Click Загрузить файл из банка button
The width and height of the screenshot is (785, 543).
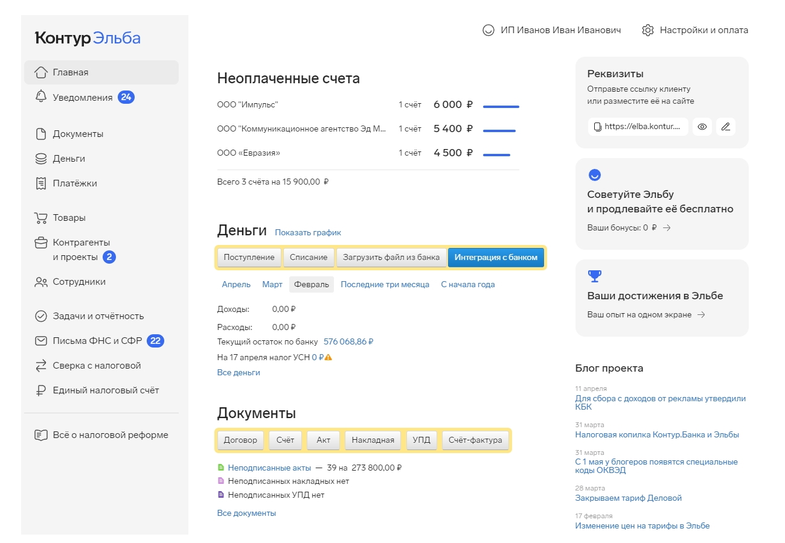click(391, 258)
